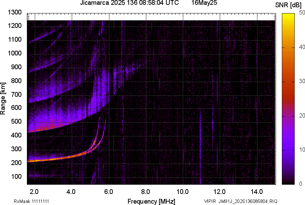Click the y-axis tick label '1000'
The width and height of the screenshot is (305, 205).
point(14,53)
